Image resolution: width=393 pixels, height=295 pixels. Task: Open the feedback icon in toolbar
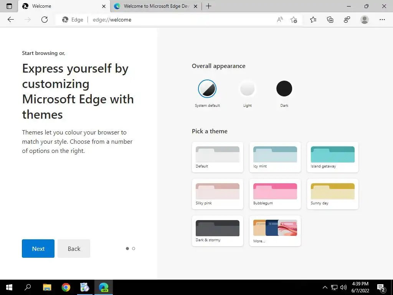click(347, 20)
